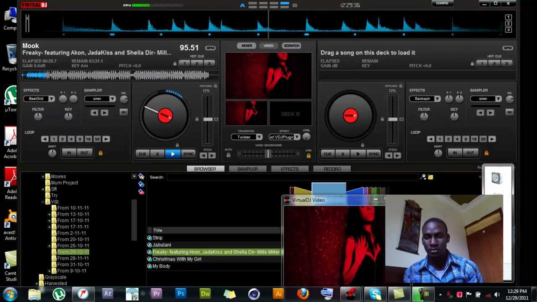The width and height of the screenshot is (537, 302).
Task: Click the left deck loop previous arrow
Action: [x=44, y=139]
